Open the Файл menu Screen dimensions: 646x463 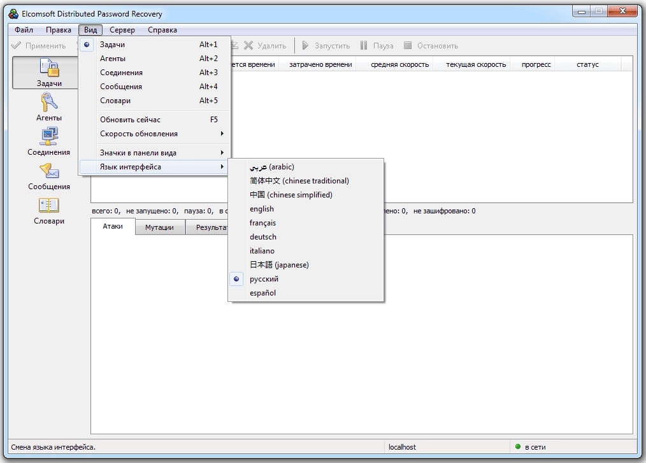tap(24, 30)
